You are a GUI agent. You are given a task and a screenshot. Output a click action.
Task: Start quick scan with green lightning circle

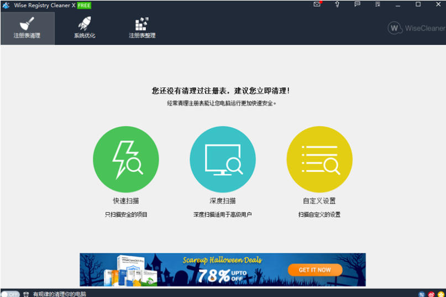(x=125, y=159)
